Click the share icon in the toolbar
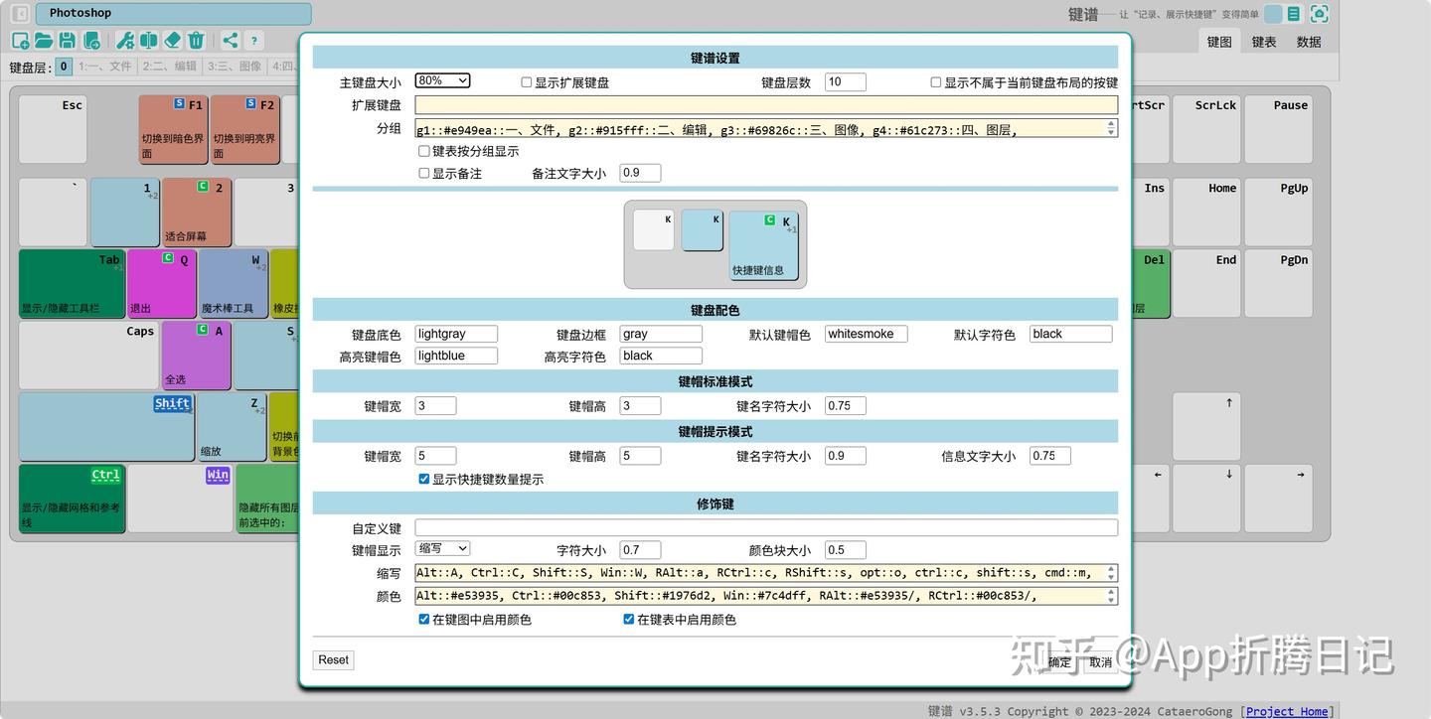This screenshot has height=719, width=1431. tap(231, 40)
